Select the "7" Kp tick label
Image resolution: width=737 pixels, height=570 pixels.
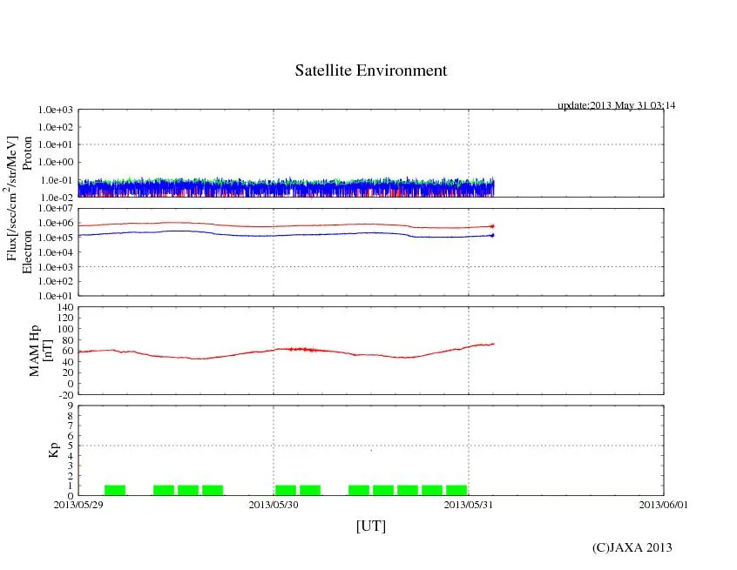point(71,426)
